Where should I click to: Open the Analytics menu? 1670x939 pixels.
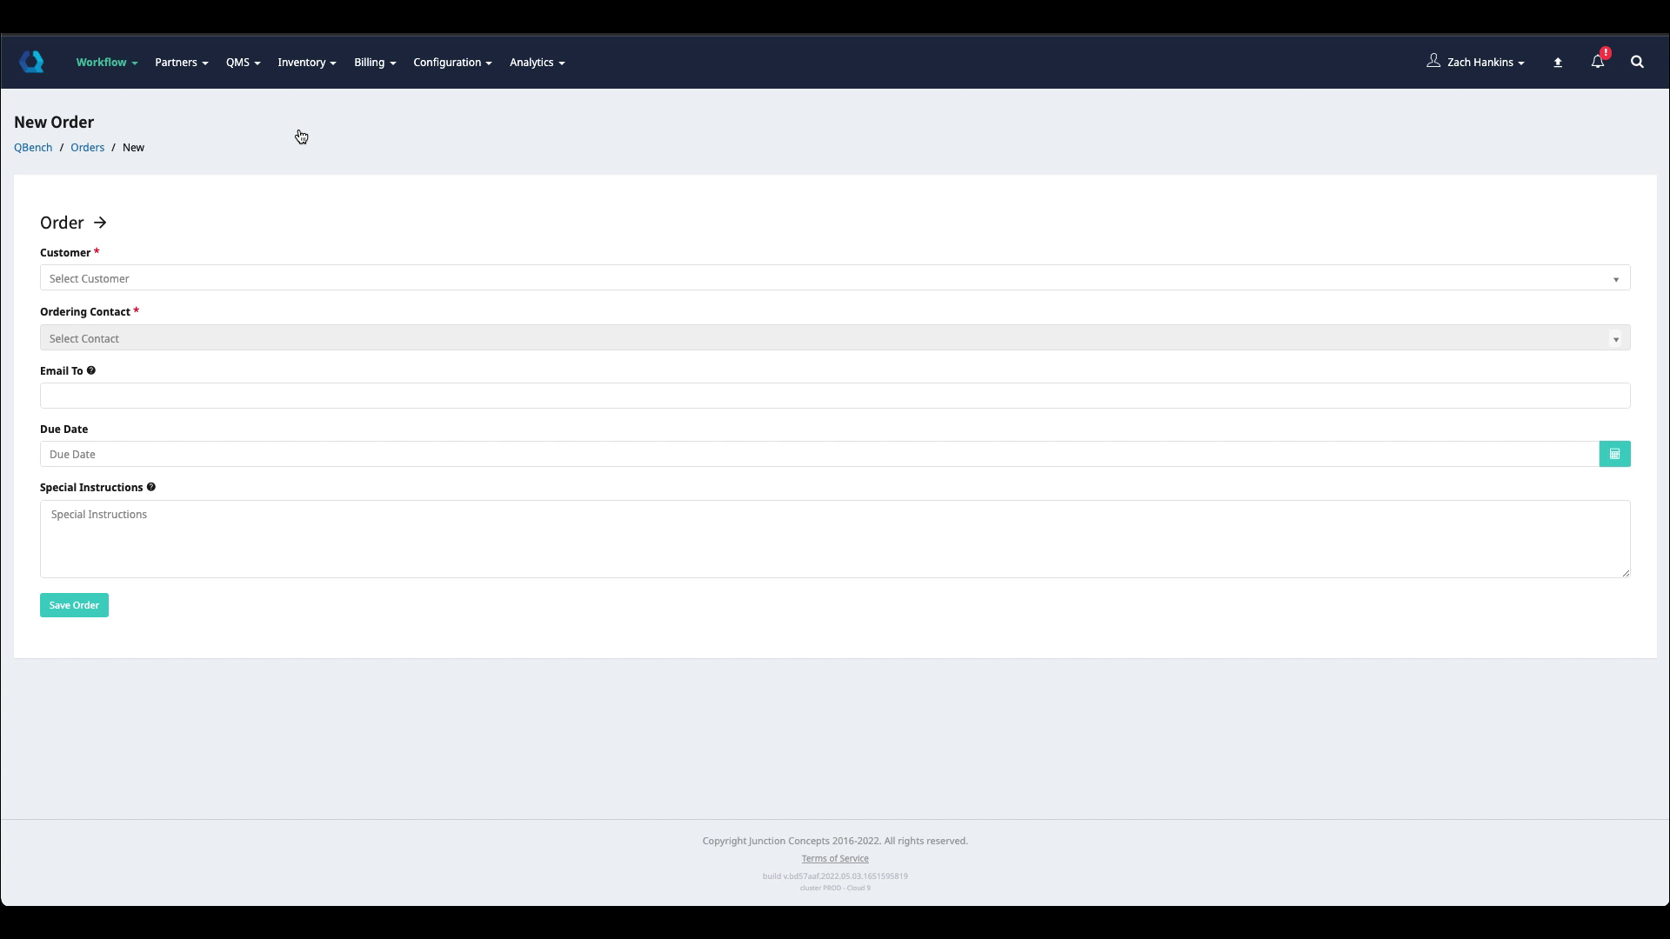(x=537, y=63)
